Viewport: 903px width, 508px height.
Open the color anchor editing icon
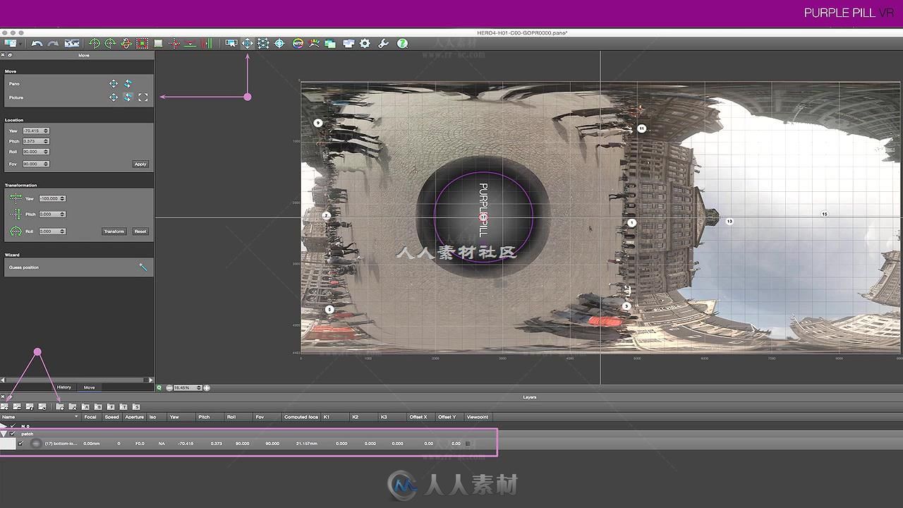[x=315, y=44]
